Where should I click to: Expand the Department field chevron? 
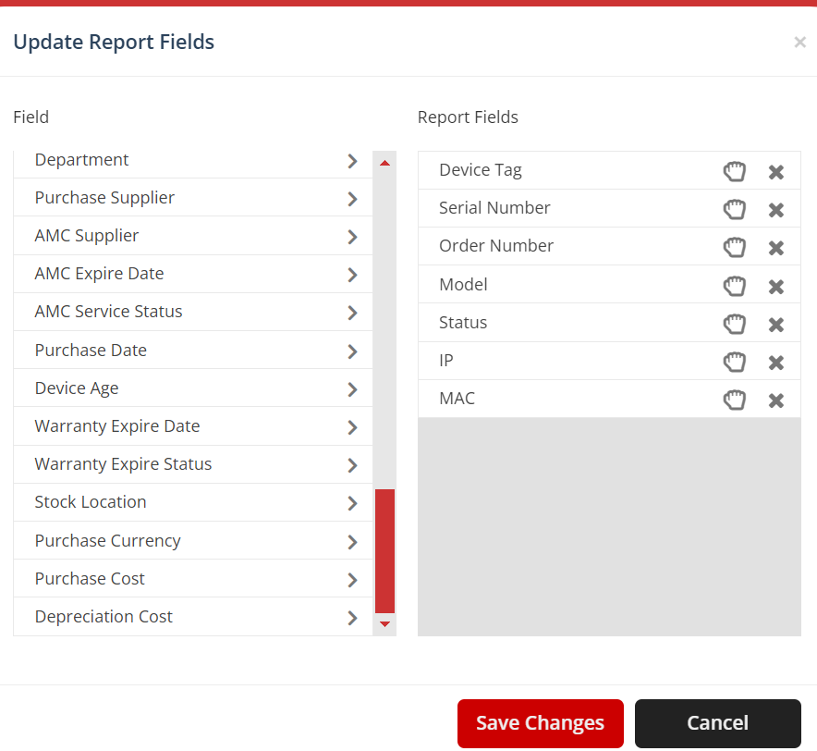coord(352,160)
